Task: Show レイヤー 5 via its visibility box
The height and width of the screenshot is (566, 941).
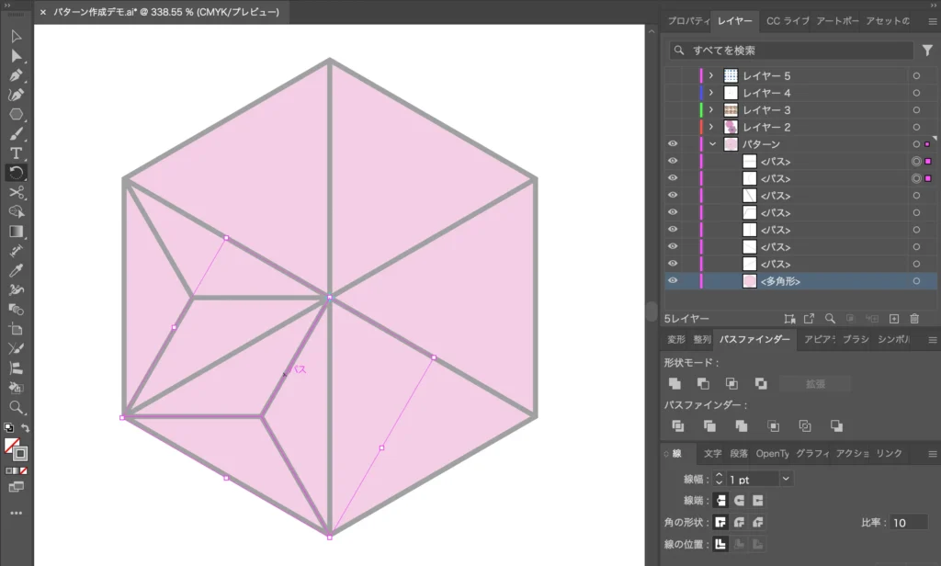Action: click(673, 76)
